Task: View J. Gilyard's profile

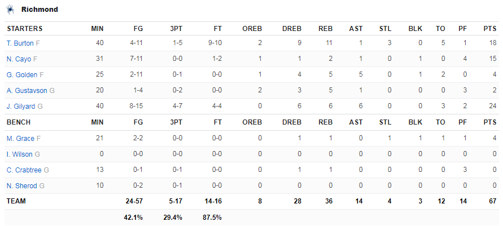Action: click(21, 107)
